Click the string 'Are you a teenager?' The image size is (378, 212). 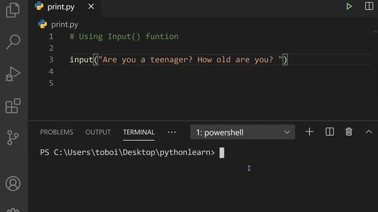pyautogui.click(x=148, y=59)
